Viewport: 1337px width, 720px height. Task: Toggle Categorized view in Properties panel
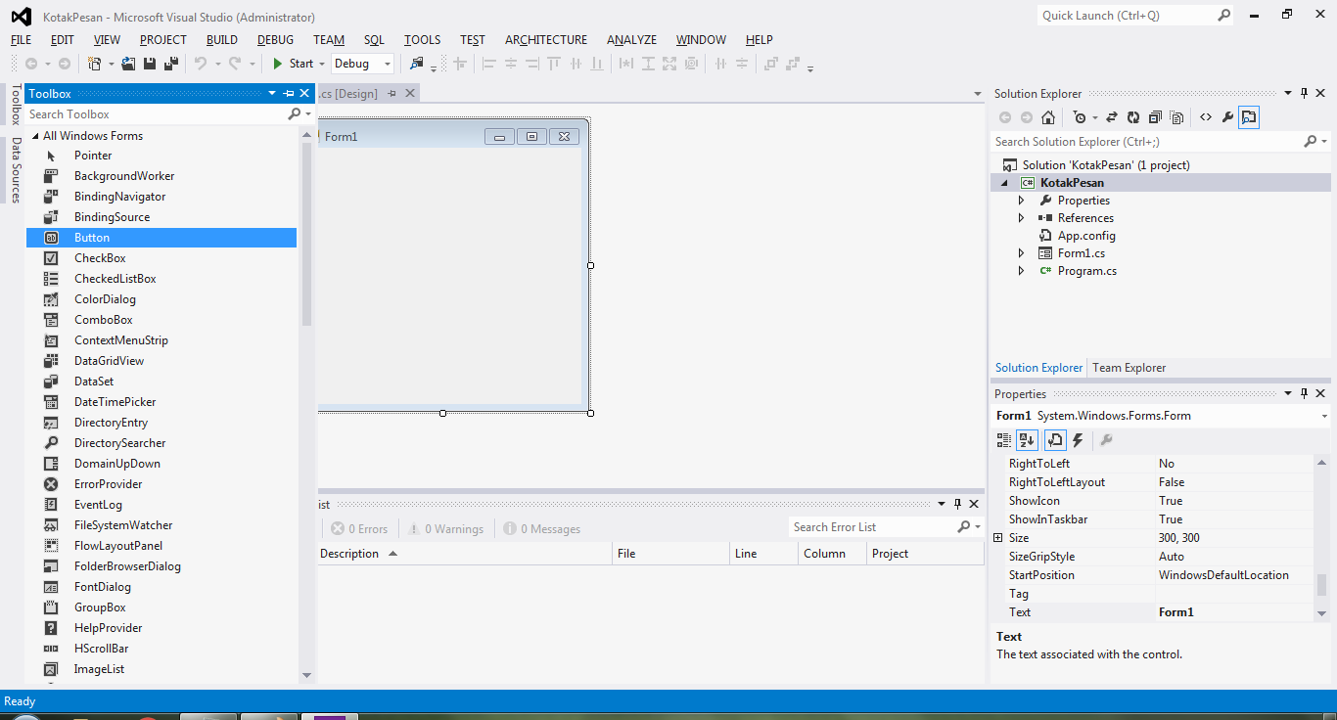coord(1004,440)
